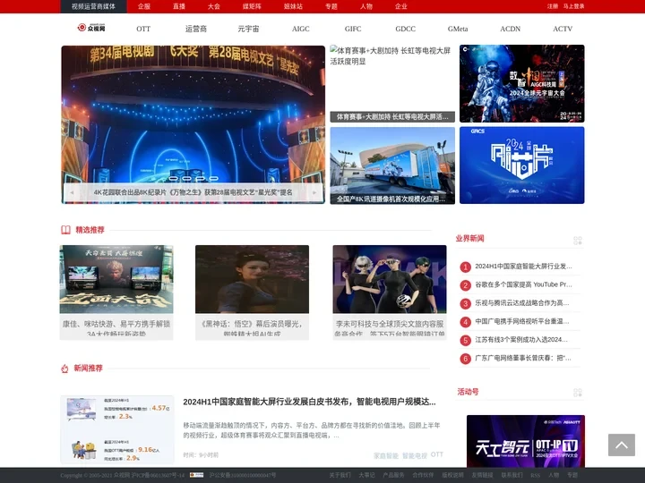Click number 1 badge in news ranking
This screenshot has width=645, height=483.
pyautogui.click(x=465, y=267)
